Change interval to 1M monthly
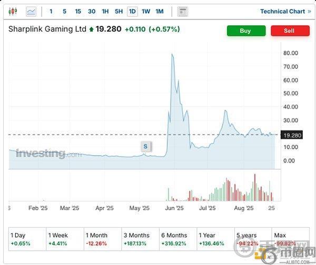 pyautogui.click(x=160, y=11)
